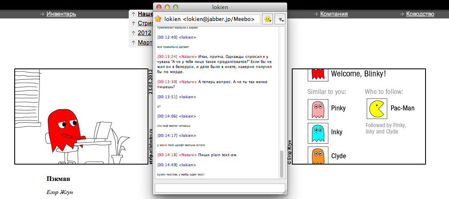The image size is (449, 199).
Task: Click the red Blinky avatar
Action: pos(317,75)
